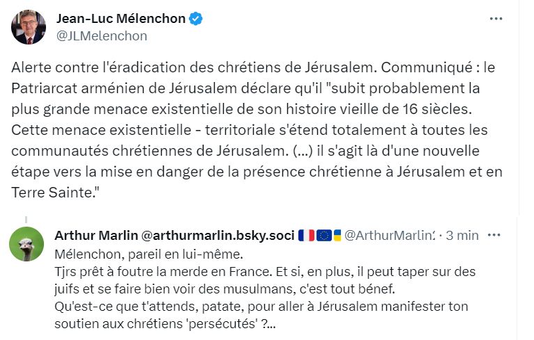Viewport: 534px width, 340px height.
Task: Click the Arthur Marlin display name
Action: 98,235
